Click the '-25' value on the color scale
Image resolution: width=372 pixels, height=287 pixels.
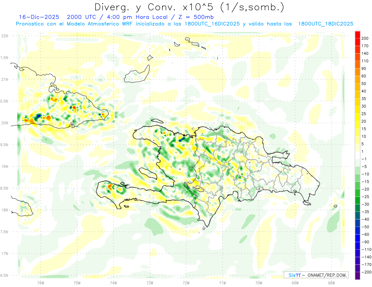365,197
